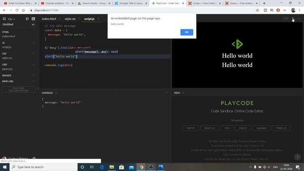Open Microsoft Edge from the taskbar
The height and width of the screenshot is (171, 304).
point(102,167)
